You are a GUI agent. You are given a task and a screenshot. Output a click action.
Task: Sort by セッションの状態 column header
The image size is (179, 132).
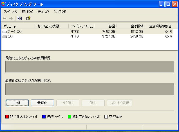52,26
